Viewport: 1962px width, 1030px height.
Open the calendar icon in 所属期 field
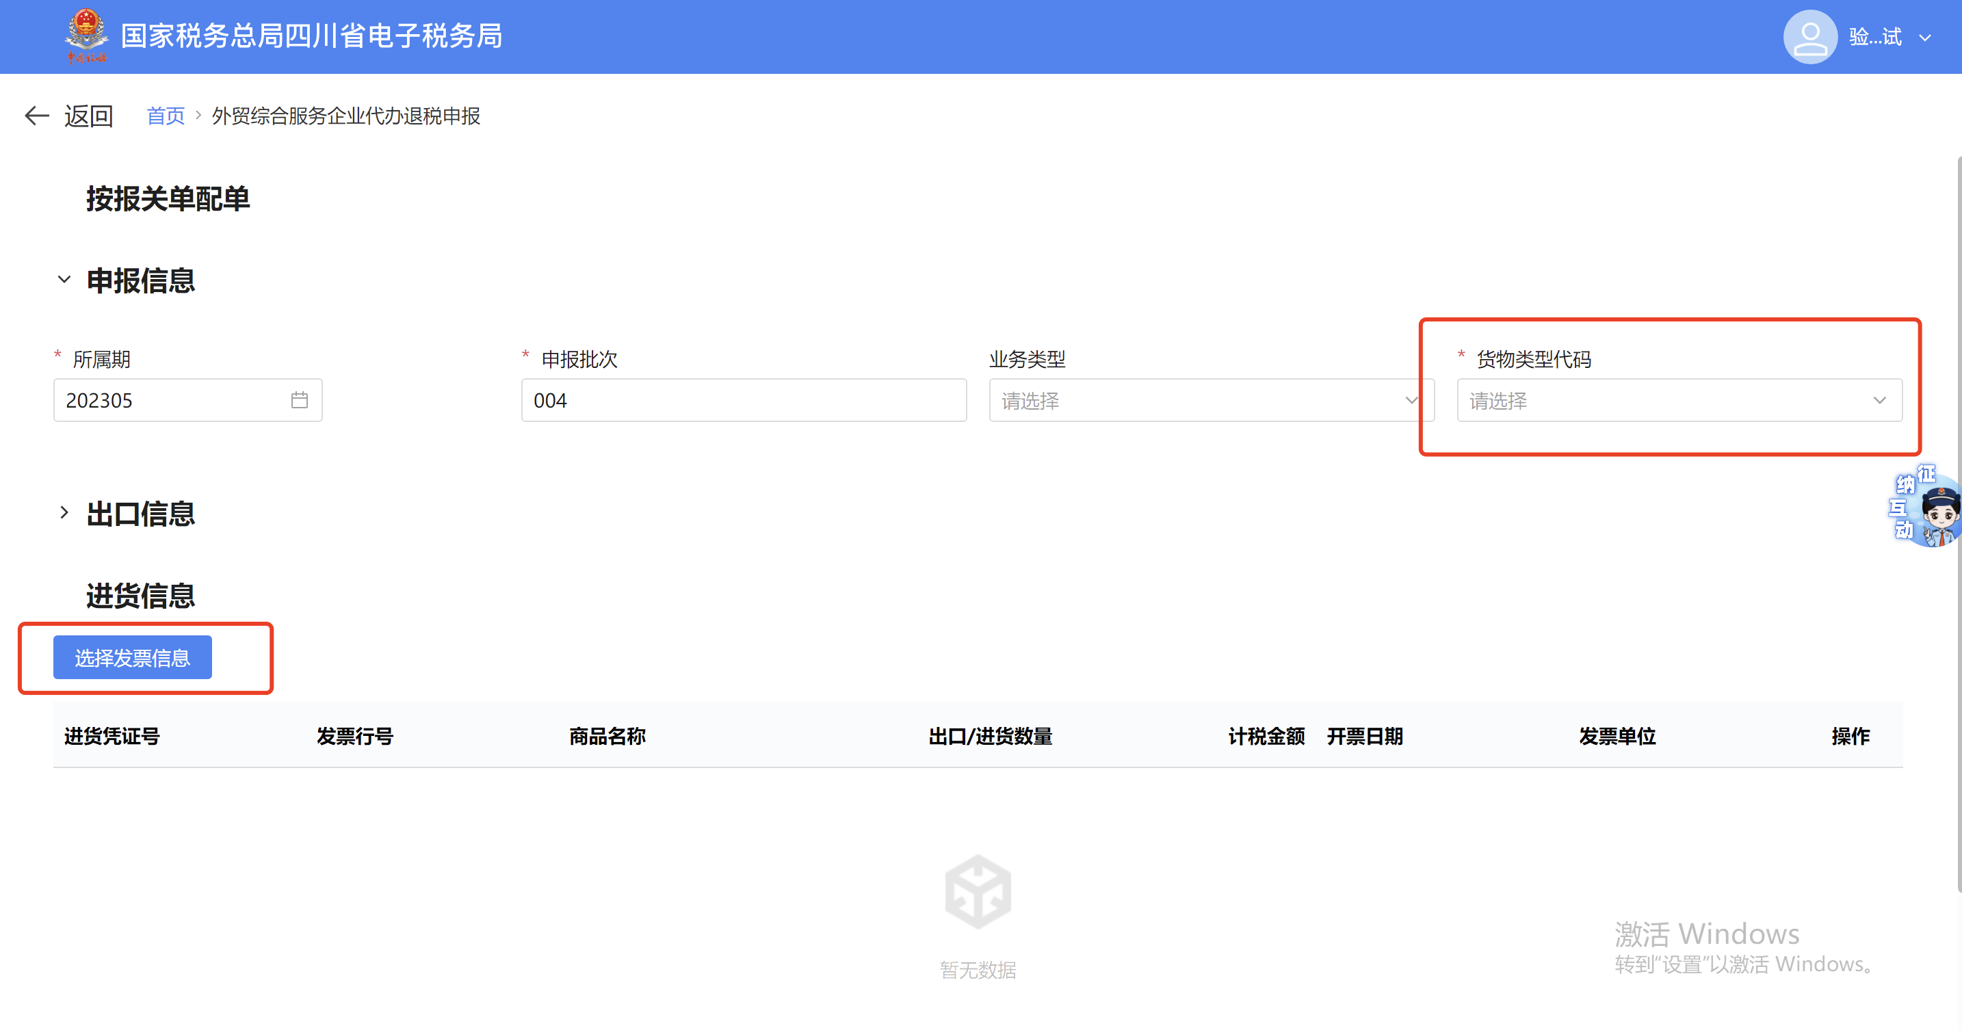(x=300, y=399)
